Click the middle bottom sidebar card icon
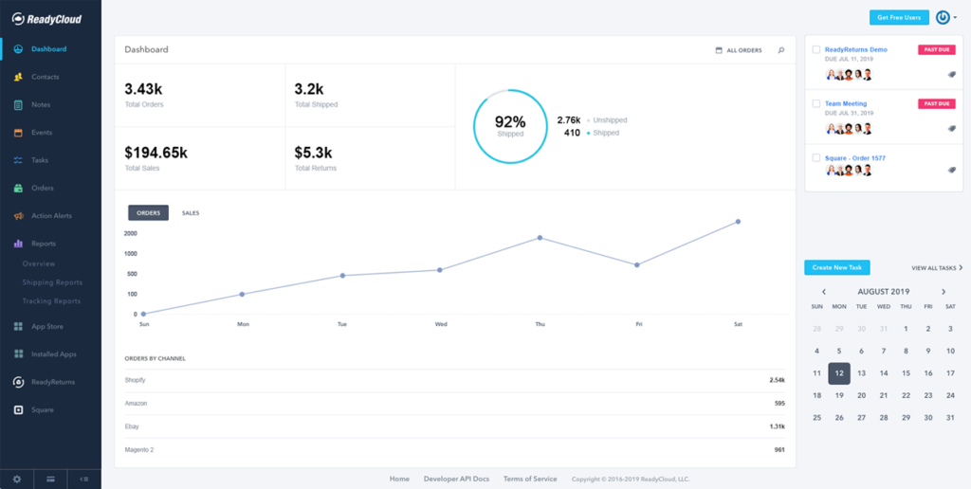Image resolution: width=971 pixels, height=489 pixels. point(50,480)
